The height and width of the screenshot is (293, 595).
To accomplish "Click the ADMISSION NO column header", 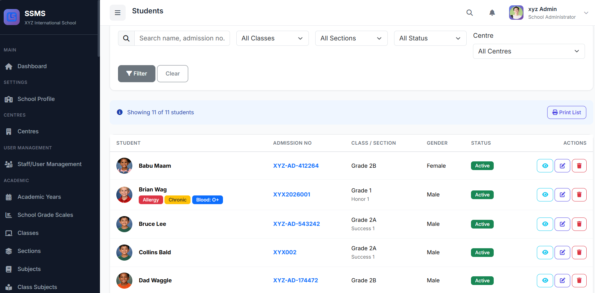I will [x=292, y=143].
